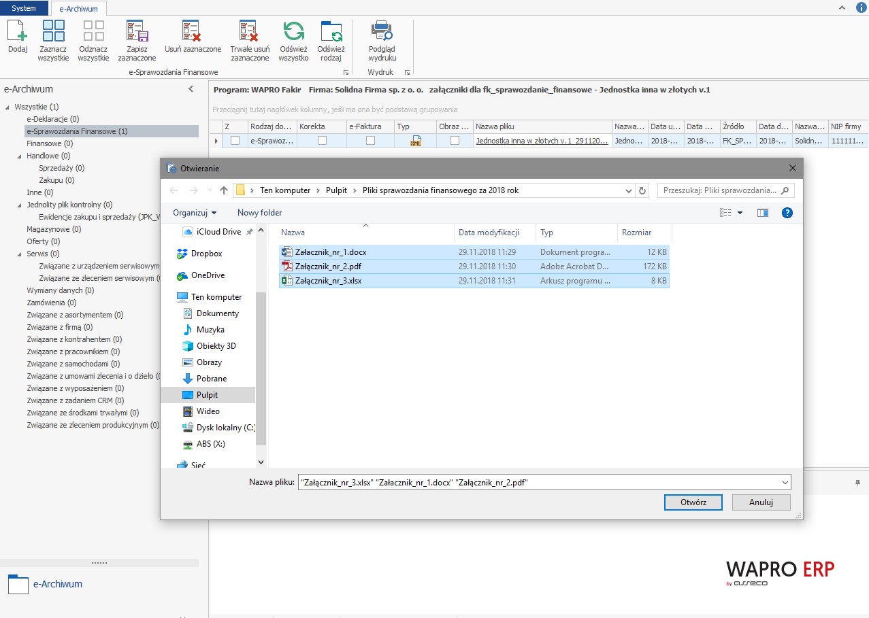Click the XML type icon in grid row

click(x=416, y=141)
